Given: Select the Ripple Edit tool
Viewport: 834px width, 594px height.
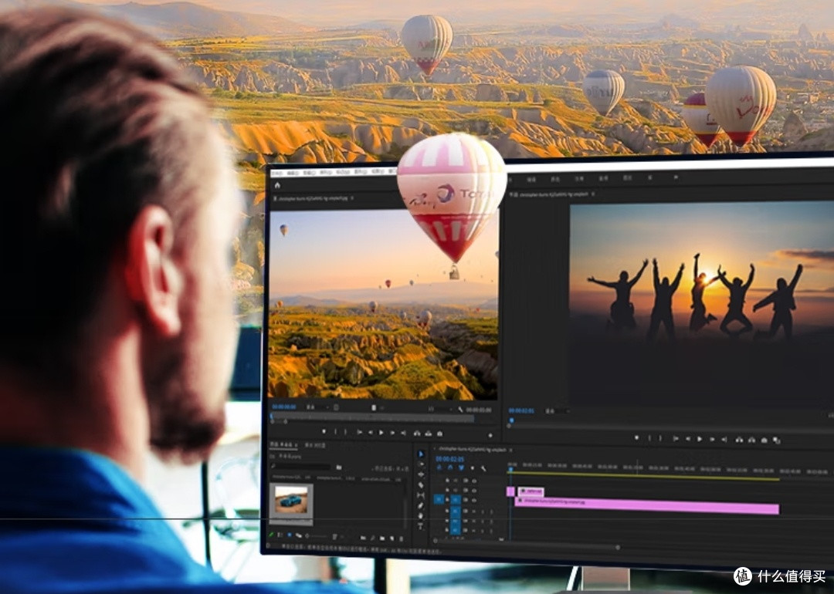Looking at the screenshot, I should (421, 474).
